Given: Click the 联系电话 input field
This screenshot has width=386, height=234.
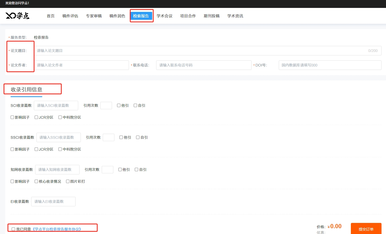Looking at the screenshot, I should [204, 65].
